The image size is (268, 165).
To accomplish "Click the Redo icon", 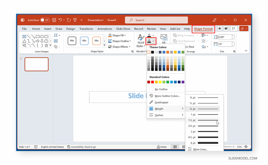I will tap(69, 20).
